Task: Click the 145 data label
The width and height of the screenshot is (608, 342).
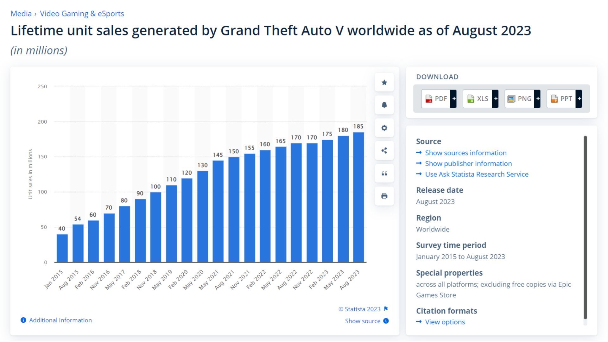Action: (218, 155)
